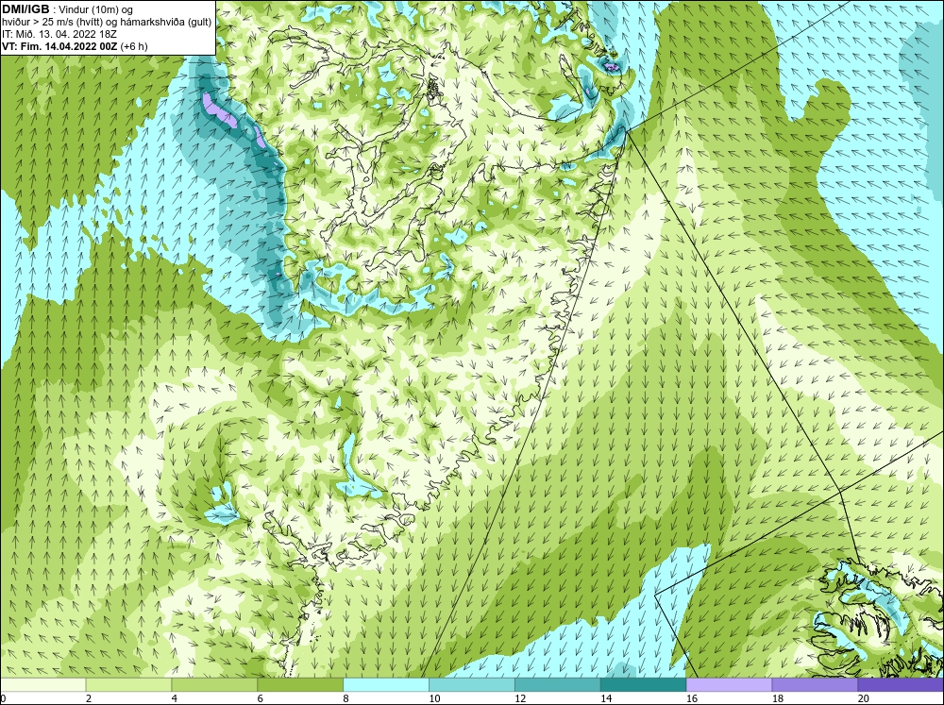
Task: Click the legend scale label '8'
Action: pos(346,698)
